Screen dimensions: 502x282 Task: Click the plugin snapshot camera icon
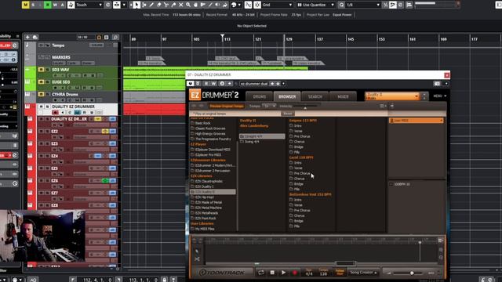(x=437, y=84)
